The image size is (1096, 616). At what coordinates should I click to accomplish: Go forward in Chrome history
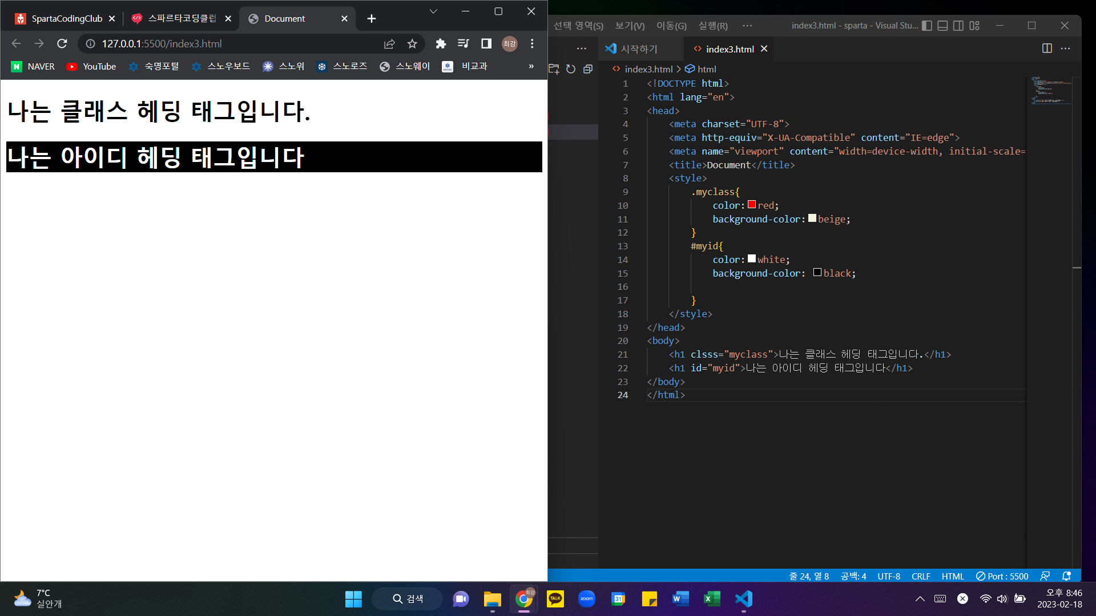click(39, 43)
